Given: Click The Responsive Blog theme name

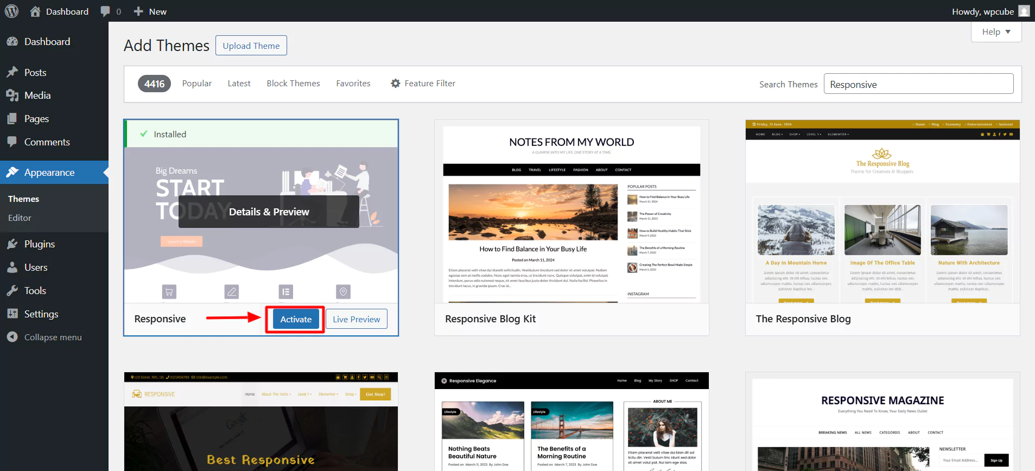Looking at the screenshot, I should [803, 319].
